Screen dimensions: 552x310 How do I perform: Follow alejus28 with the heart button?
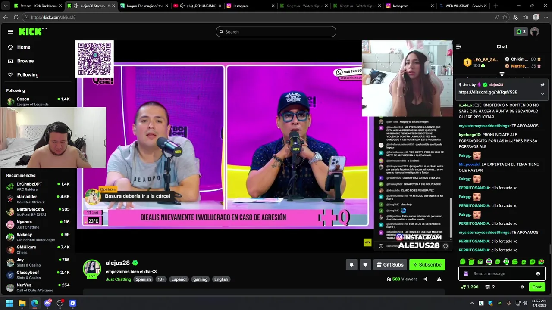click(x=365, y=265)
